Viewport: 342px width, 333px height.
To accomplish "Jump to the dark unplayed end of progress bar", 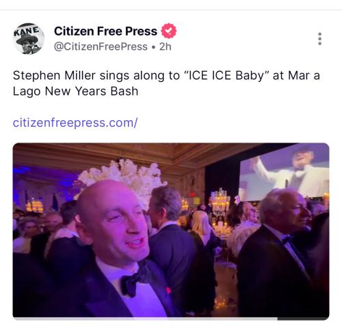I will [x=303, y=319].
